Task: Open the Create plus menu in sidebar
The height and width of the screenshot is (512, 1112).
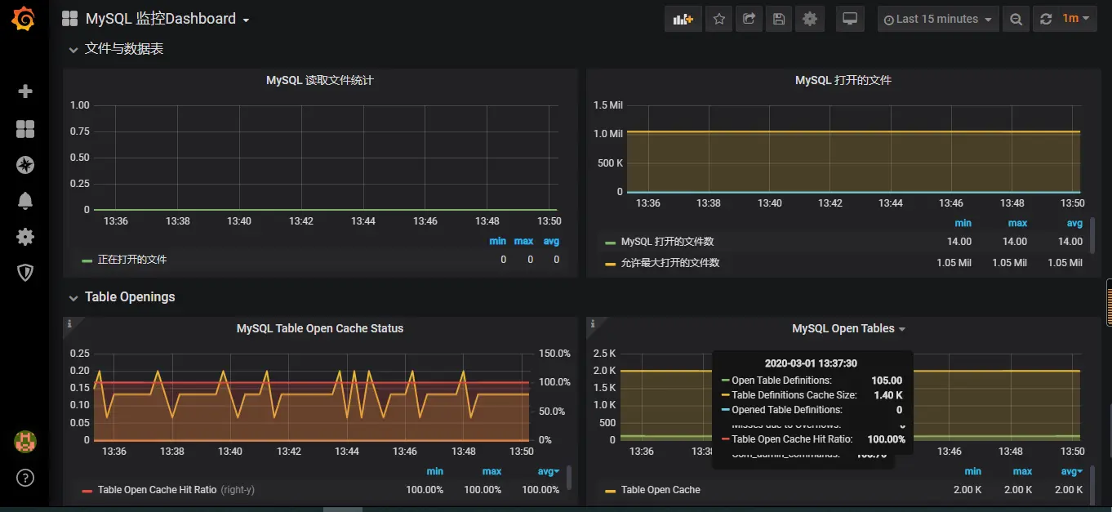Action: pyautogui.click(x=25, y=91)
